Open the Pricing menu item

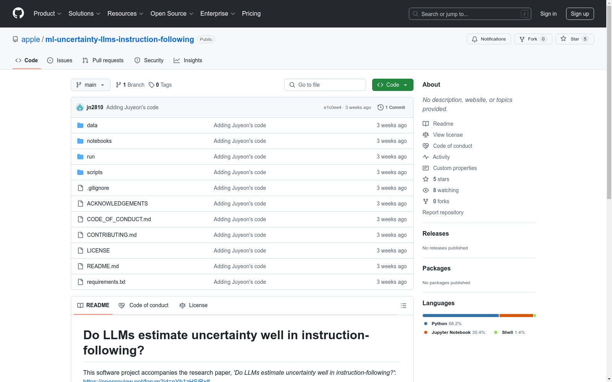[x=251, y=14]
